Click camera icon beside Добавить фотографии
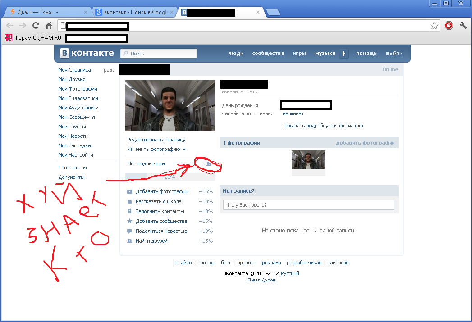 point(129,191)
